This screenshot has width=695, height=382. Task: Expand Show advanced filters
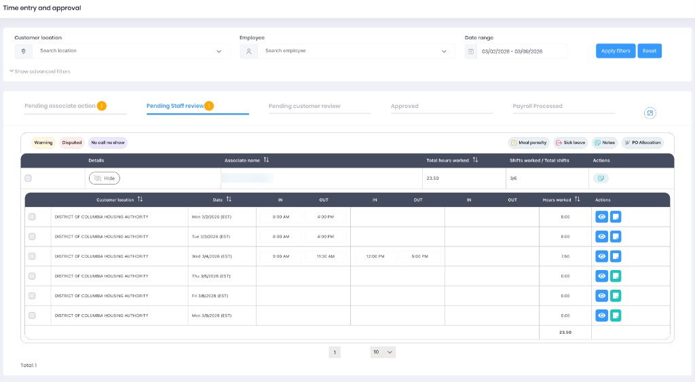click(40, 71)
